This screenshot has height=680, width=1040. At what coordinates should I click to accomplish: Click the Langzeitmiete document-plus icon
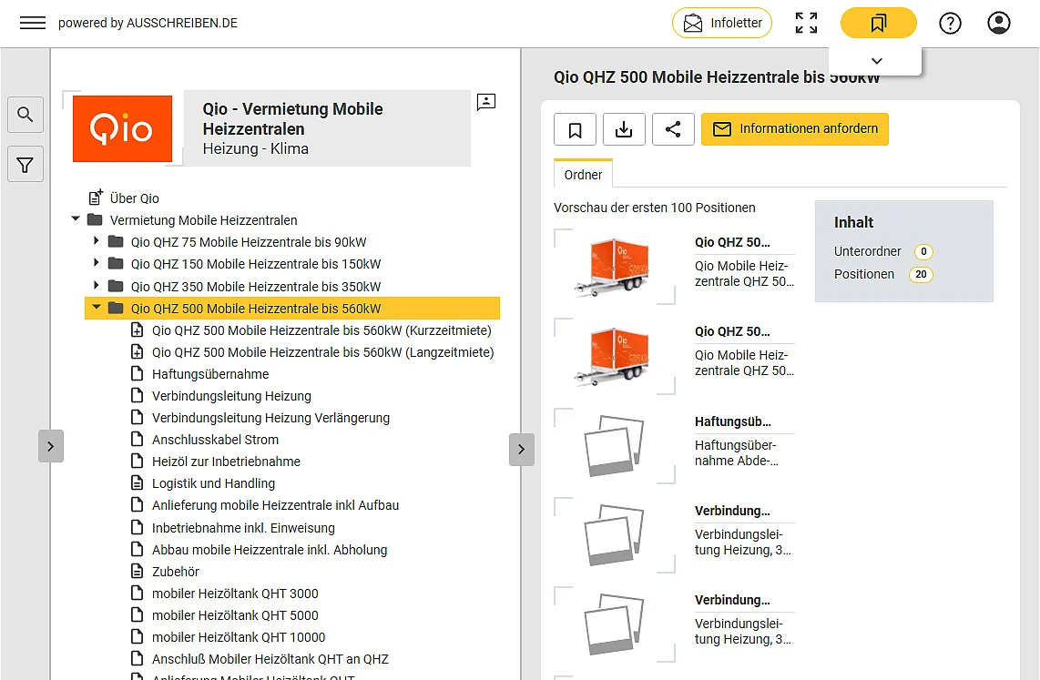point(137,352)
